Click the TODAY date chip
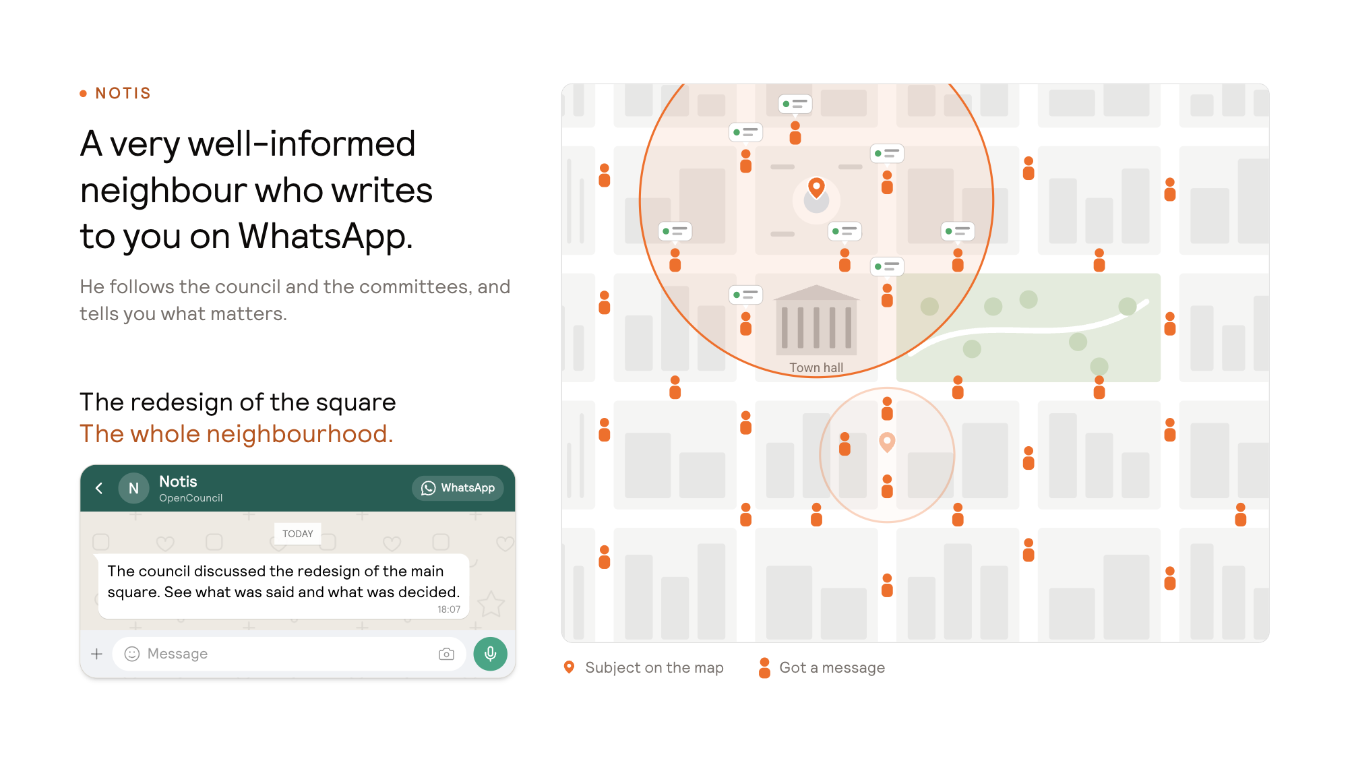The width and height of the screenshot is (1352, 763). pos(298,534)
